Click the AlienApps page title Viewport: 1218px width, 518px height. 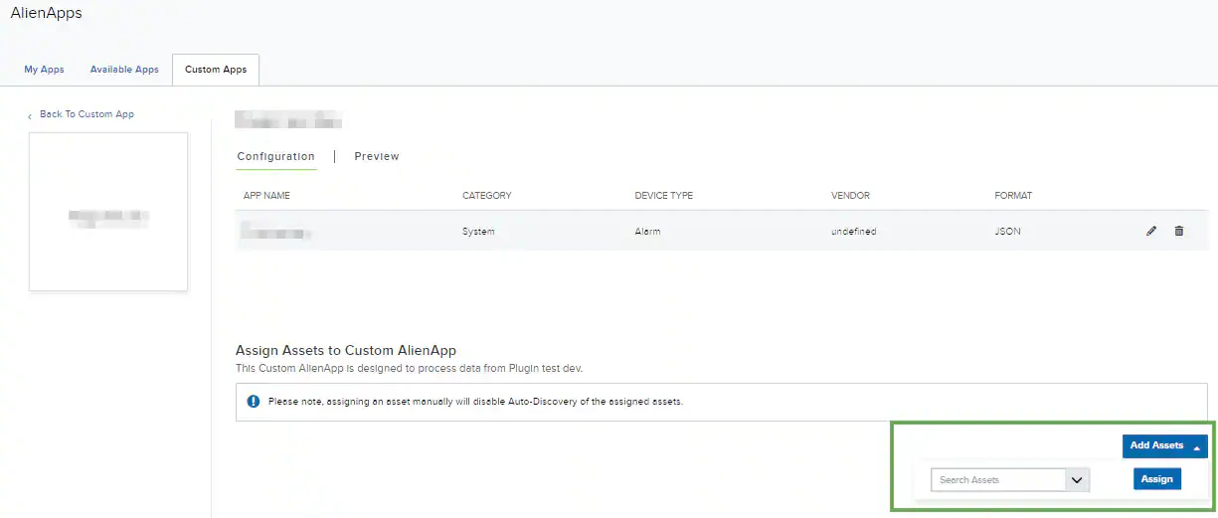tap(47, 13)
